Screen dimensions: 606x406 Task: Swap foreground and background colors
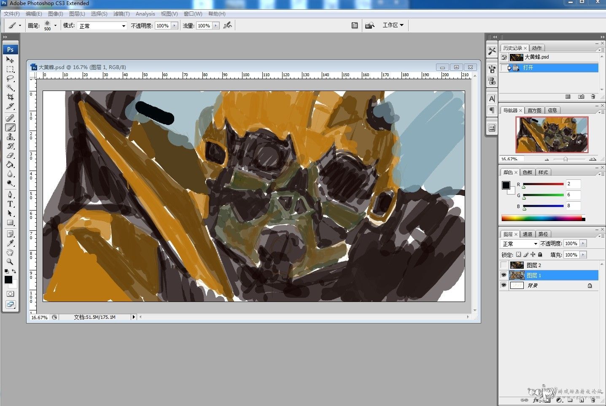14,271
